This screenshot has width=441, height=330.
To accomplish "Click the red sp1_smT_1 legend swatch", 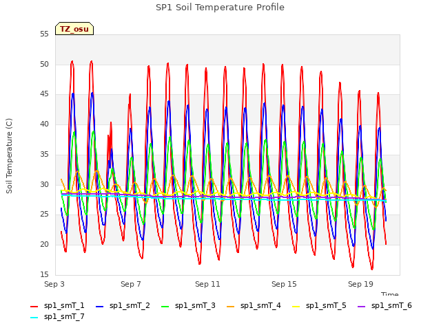I will pos(34,307).
